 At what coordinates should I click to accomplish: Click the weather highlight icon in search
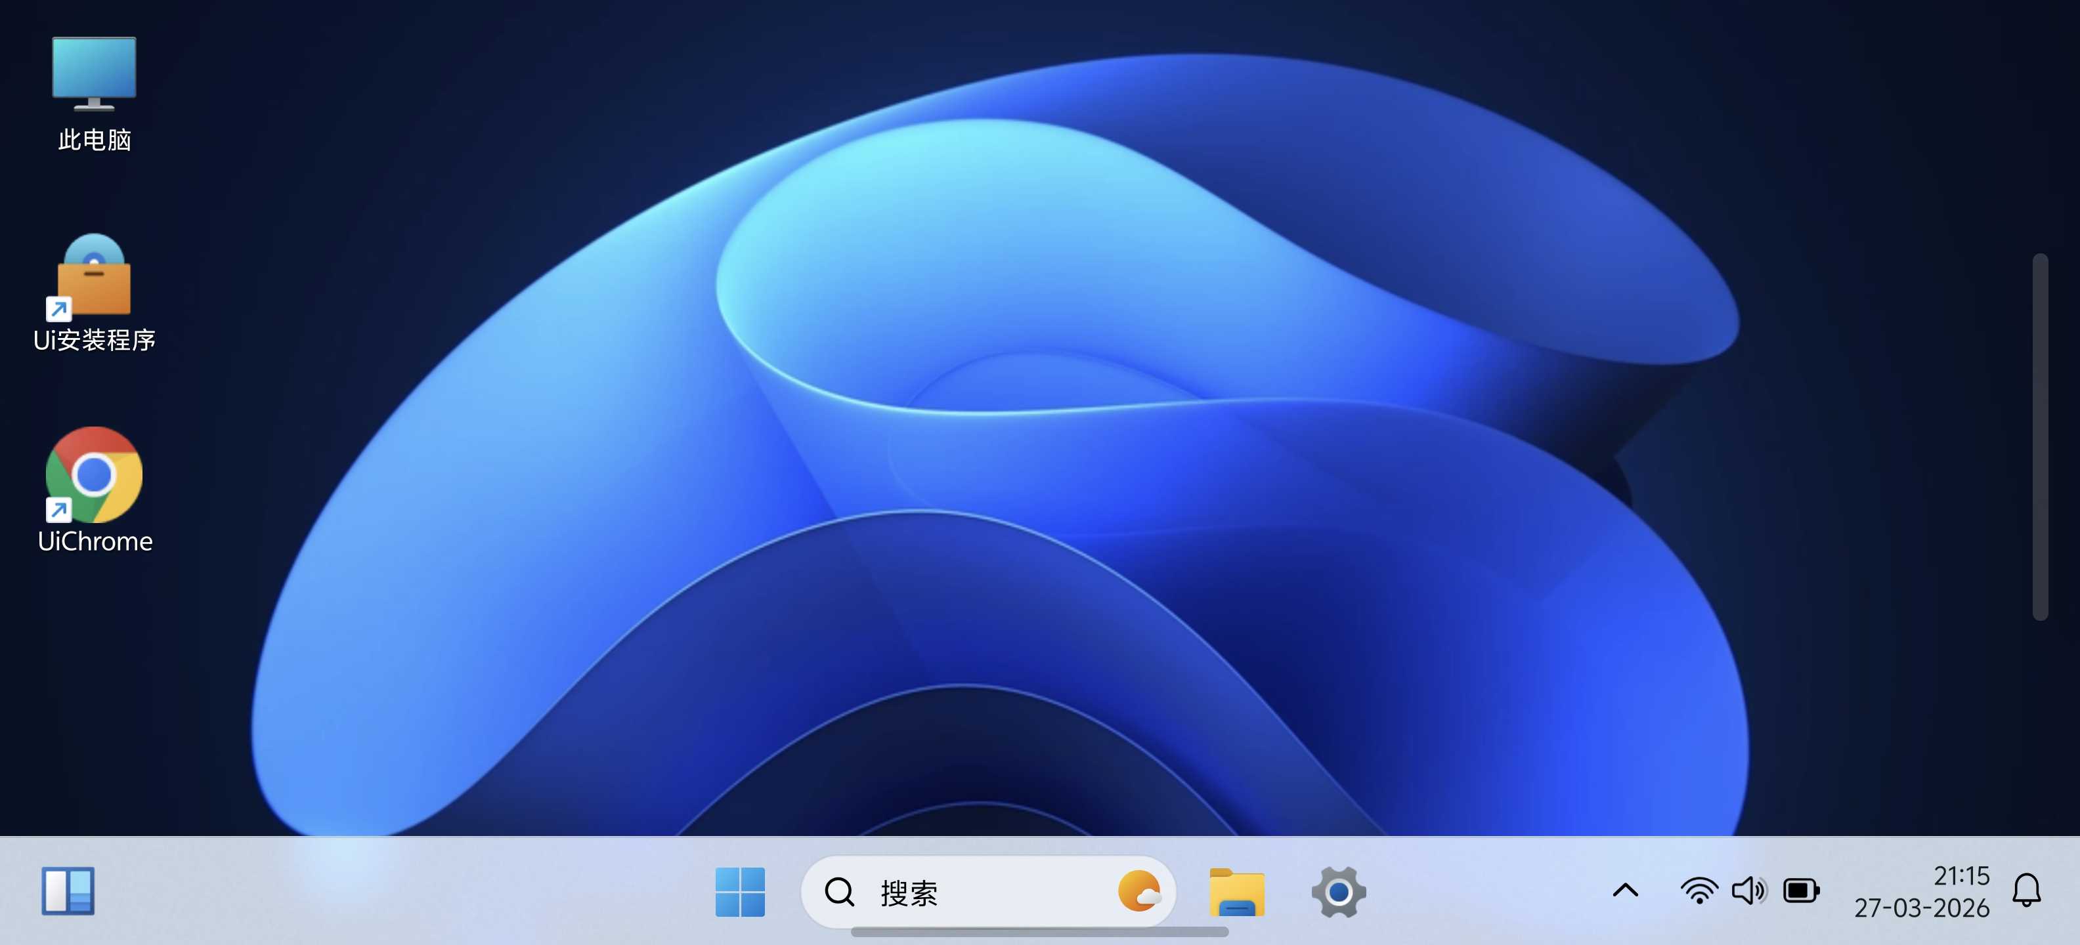click(1138, 892)
